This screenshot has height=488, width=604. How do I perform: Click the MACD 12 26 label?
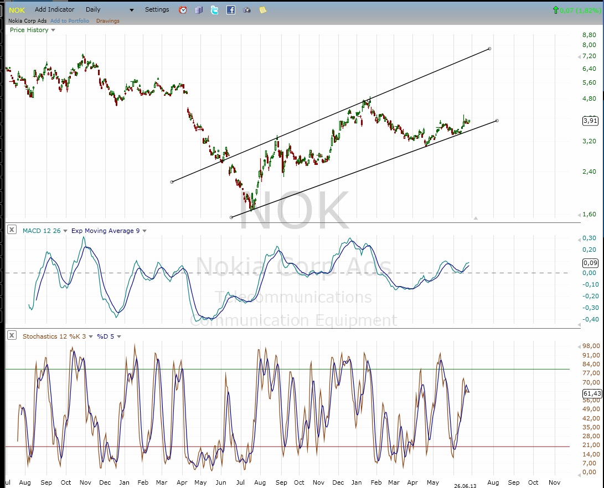(42, 231)
